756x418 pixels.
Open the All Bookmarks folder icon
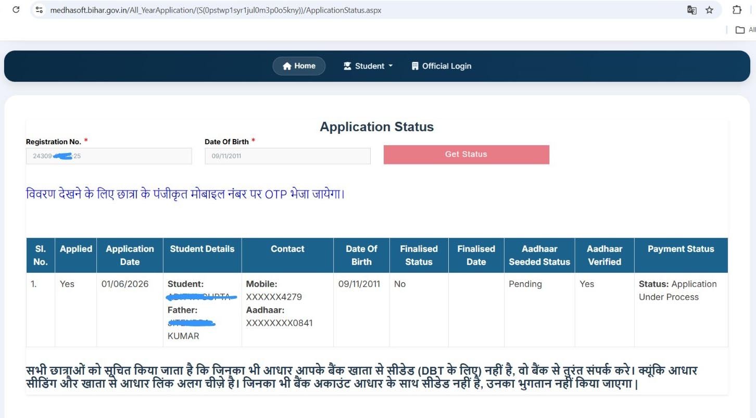pyautogui.click(x=740, y=30)
